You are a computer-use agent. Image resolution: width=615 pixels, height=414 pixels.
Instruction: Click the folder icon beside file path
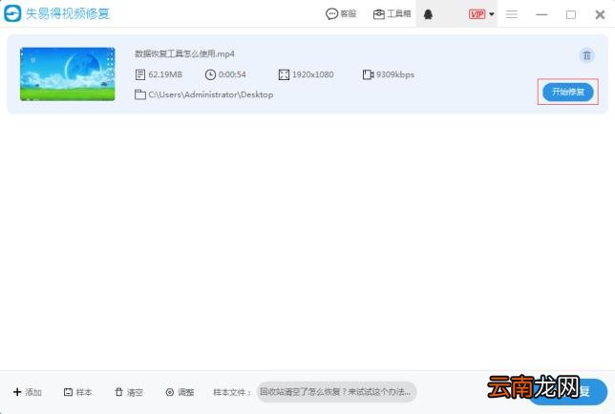140,94
